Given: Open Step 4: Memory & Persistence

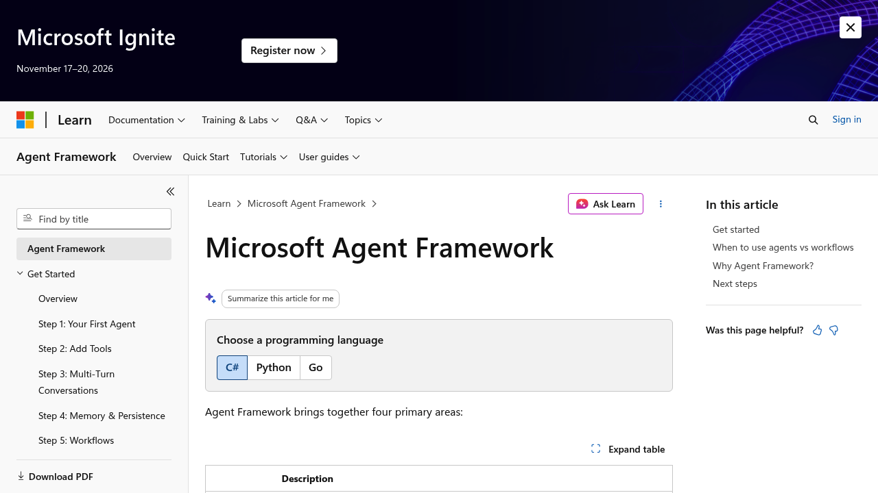Looking at the screenshot, I should (102, 416).
